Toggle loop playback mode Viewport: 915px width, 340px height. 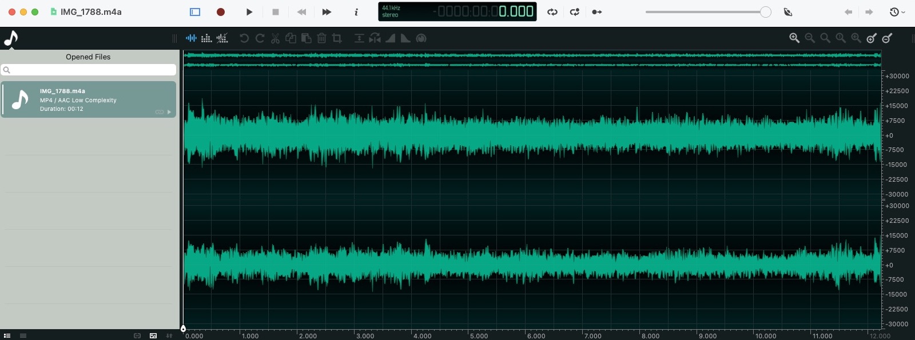[x=552, y=12]
